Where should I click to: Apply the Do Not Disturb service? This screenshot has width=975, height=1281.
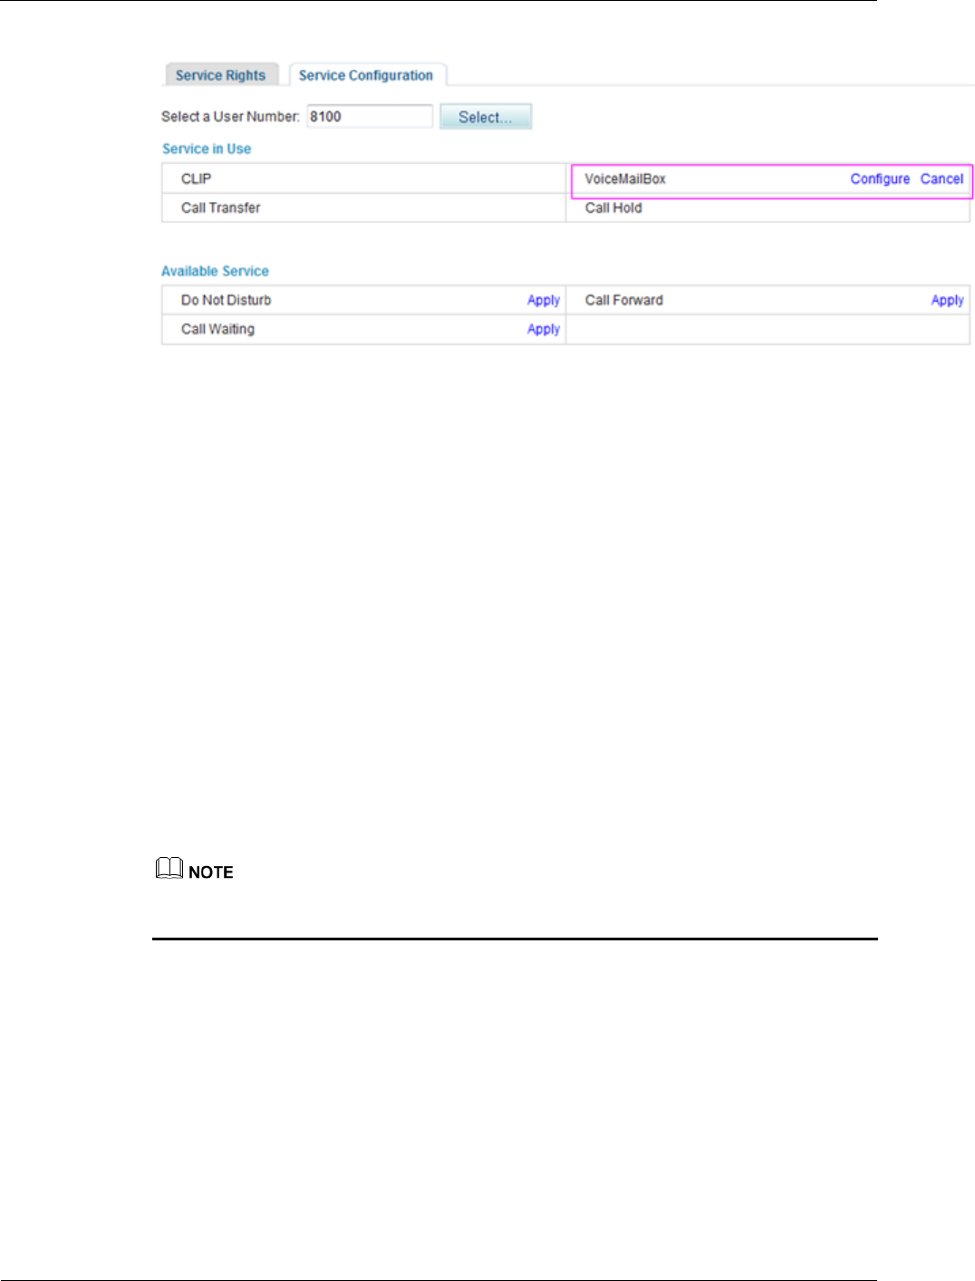click(544, 300)
